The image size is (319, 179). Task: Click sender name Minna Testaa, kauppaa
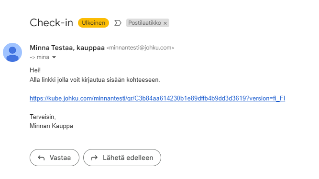pyautogui.click(x=67, y=48)
